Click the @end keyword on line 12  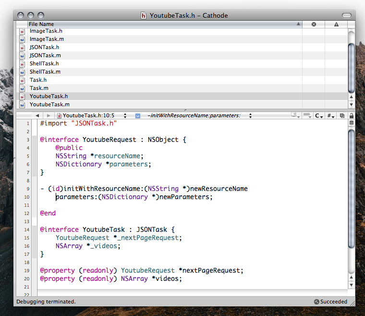click(48, 213)
